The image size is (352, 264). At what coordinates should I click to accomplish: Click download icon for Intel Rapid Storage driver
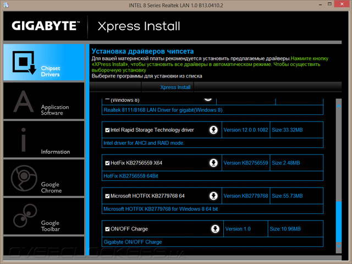tap(213, 130)
